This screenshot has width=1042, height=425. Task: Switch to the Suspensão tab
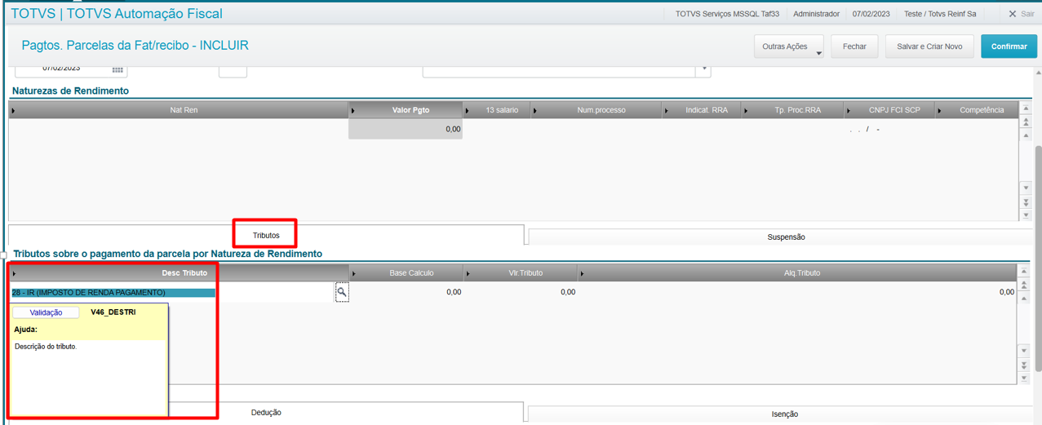pos(785,237)
